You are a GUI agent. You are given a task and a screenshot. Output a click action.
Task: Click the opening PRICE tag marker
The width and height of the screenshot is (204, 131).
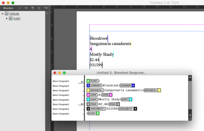pos(92,104)
